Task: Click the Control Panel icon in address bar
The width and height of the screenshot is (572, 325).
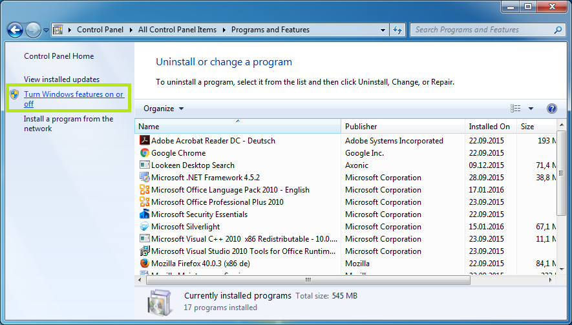Action: point(58,30)
